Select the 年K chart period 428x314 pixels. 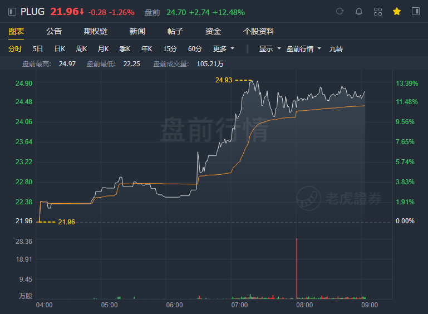[146, 49]
